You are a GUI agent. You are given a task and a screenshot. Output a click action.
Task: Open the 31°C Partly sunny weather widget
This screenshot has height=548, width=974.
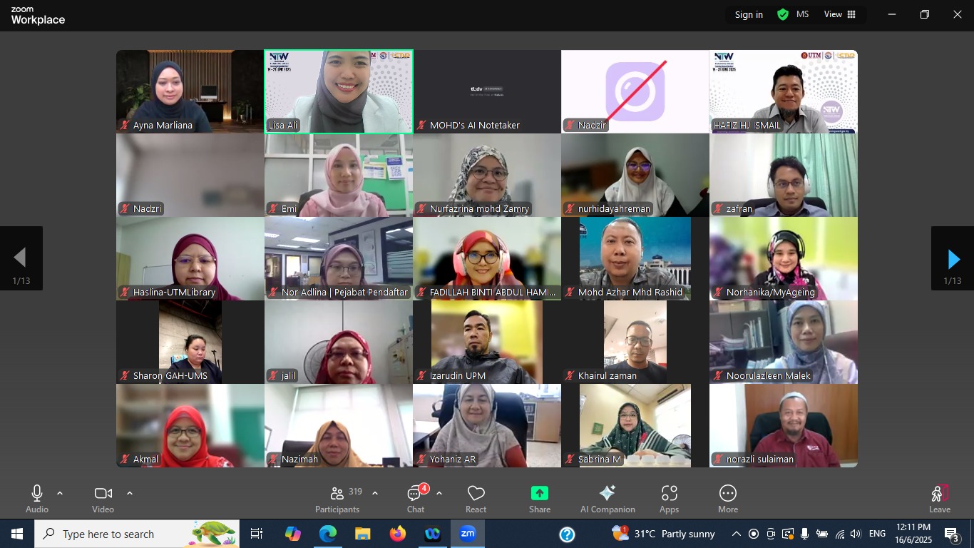[x=663, y=534]
